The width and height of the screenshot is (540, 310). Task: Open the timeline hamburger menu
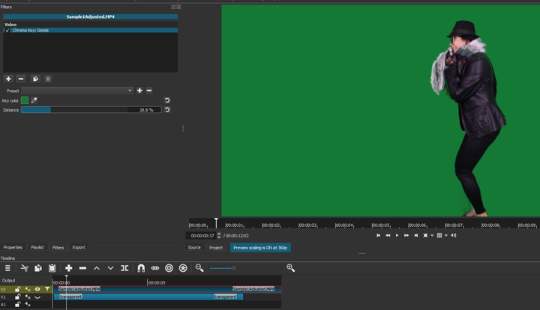[x=7, y=268]
